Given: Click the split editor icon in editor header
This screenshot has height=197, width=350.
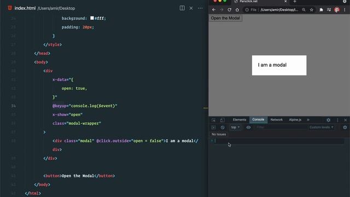Looking at the screenshot, I should coord(182,8).
